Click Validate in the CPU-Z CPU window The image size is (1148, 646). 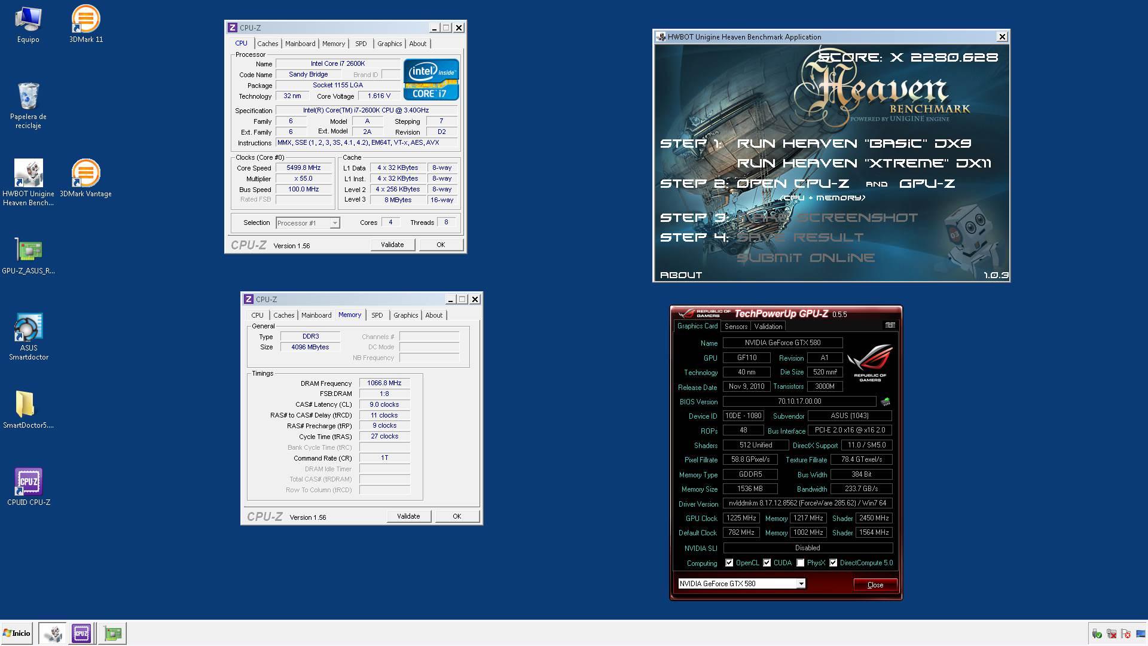point(392,245)
